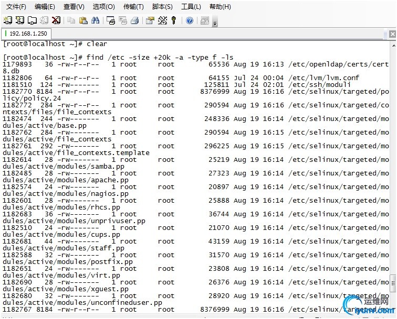Click file size value 65536
This screenshot has height=319, width=397.
click(219, 64)
